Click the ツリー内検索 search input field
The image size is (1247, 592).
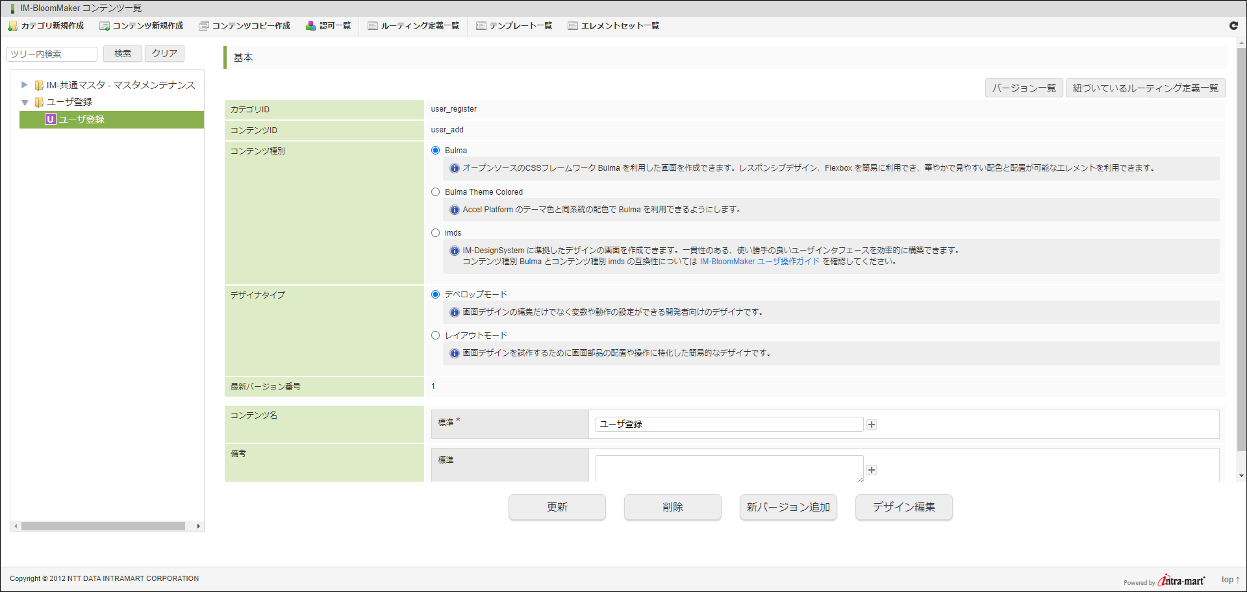[52, 54]
